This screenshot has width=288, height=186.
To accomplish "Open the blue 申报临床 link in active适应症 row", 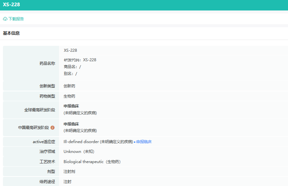I will 144,142.
